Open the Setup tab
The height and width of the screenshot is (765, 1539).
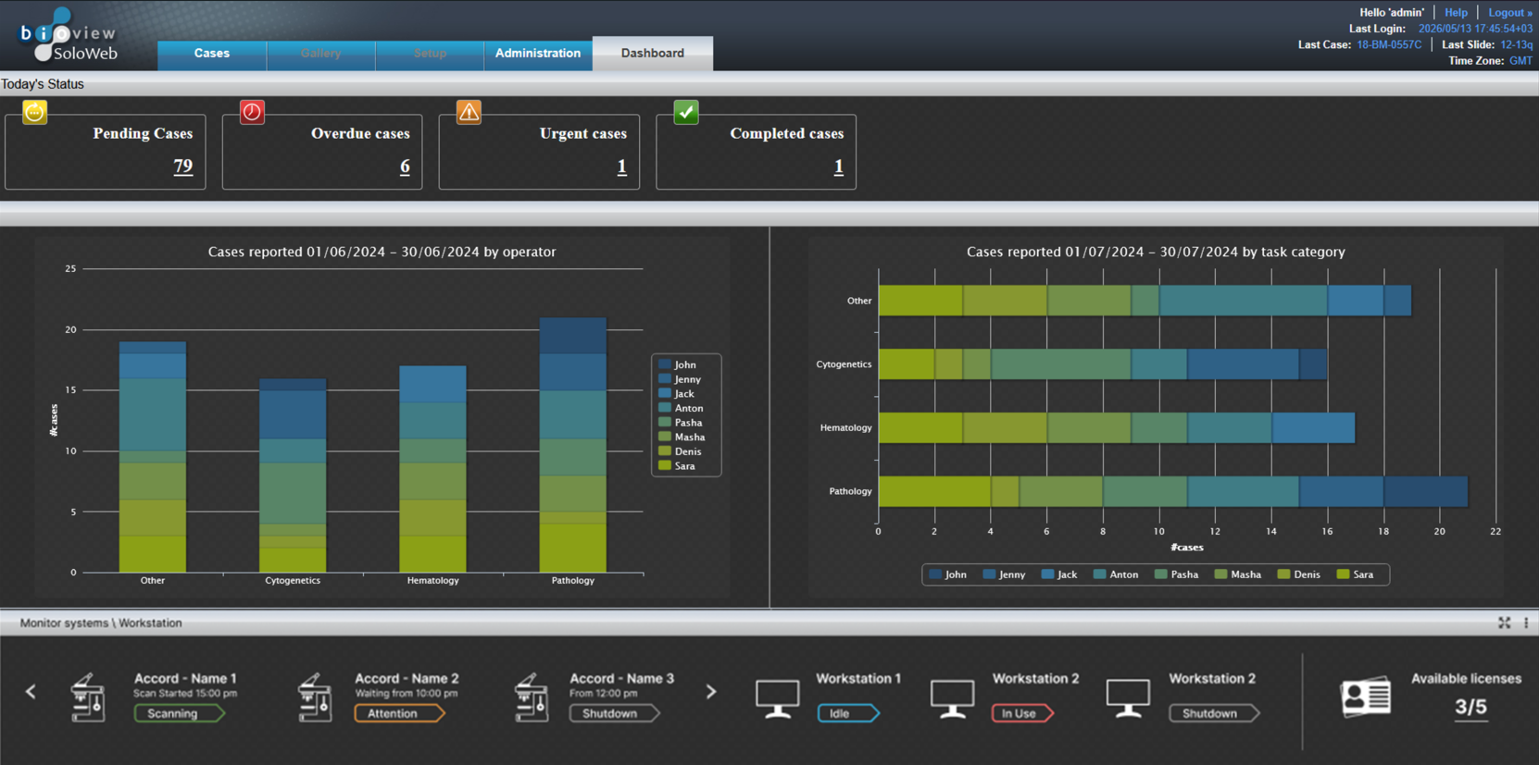pyautogui.click(x=430, y=54)
